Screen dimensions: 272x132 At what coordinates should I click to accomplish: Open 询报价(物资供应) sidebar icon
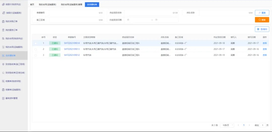3,4
